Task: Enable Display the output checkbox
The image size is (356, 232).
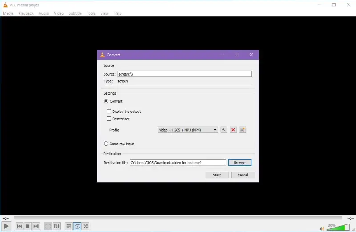Action: [x=109, y=112]
